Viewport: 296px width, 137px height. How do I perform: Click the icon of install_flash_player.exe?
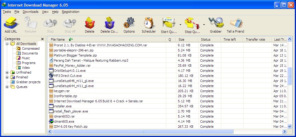click(51, 111)
